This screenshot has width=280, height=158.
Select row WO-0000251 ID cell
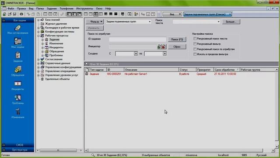coord(114,74)
